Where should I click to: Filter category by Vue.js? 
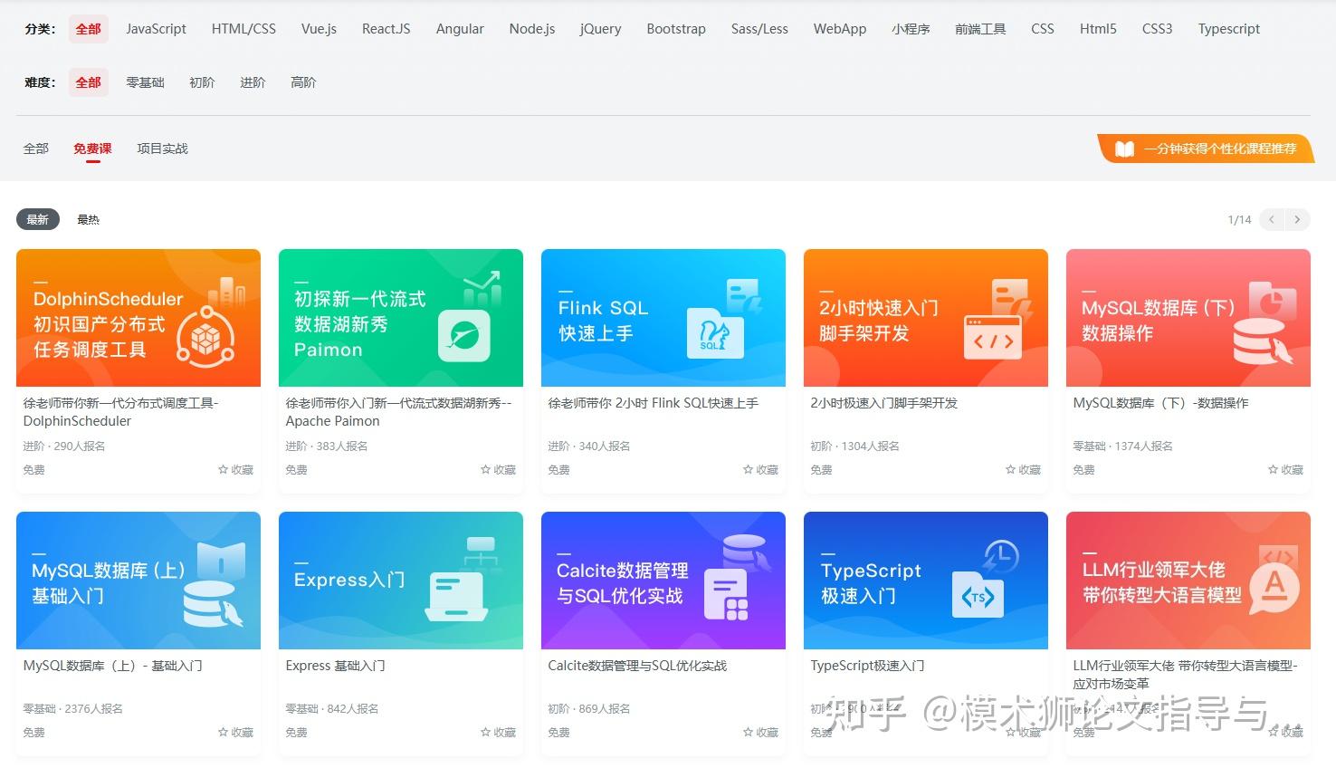click(320, 29)
